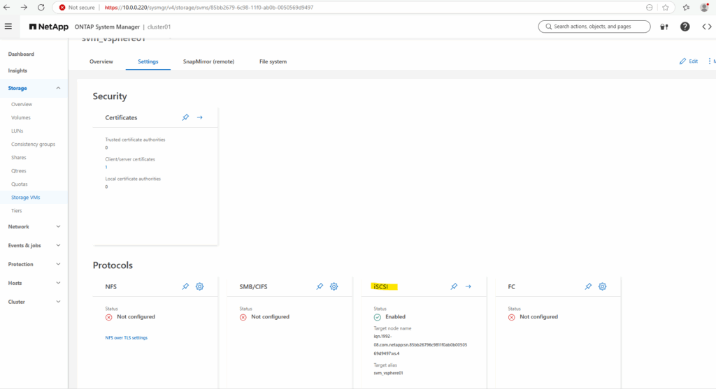Open the help question mark icon
This screenshot has height=389, width=716.
coord(685,27)
